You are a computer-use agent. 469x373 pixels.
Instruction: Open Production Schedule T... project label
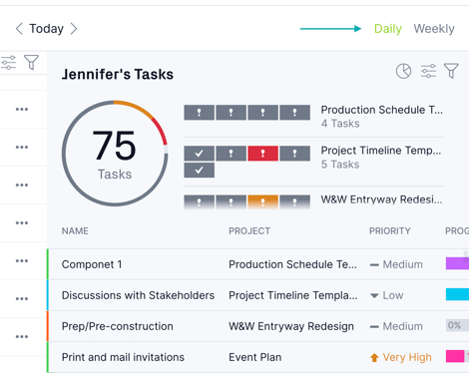point(381,110)
